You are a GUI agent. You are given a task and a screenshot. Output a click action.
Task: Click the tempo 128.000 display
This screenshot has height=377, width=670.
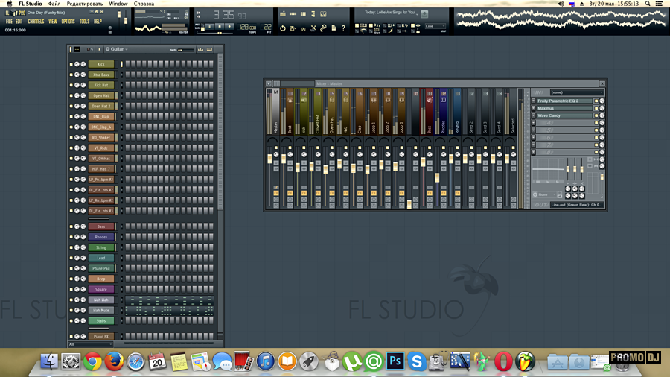tap(248, 28)
